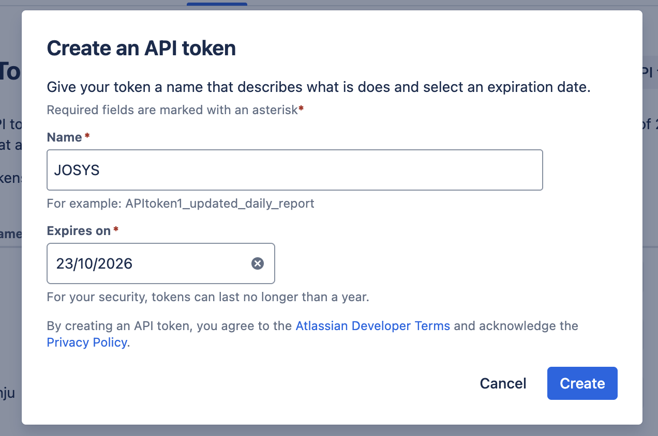The width and height of the screenshot is (658, 436).
Task: Click the dimmed page heading behind the dialog
Action: pos(10,72)
